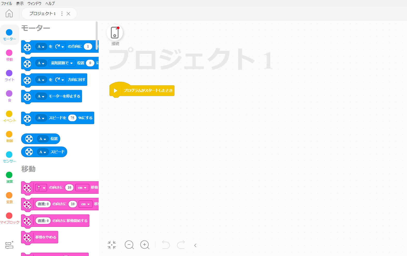Open the arrow direction dropdown on move block
Viewport: 407px width, 256px height.
click(41, 188)
